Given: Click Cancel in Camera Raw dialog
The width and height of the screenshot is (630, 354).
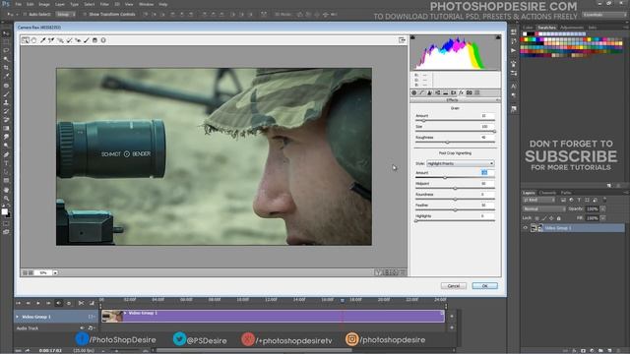Looking at the screenshot, I should 453,286.
